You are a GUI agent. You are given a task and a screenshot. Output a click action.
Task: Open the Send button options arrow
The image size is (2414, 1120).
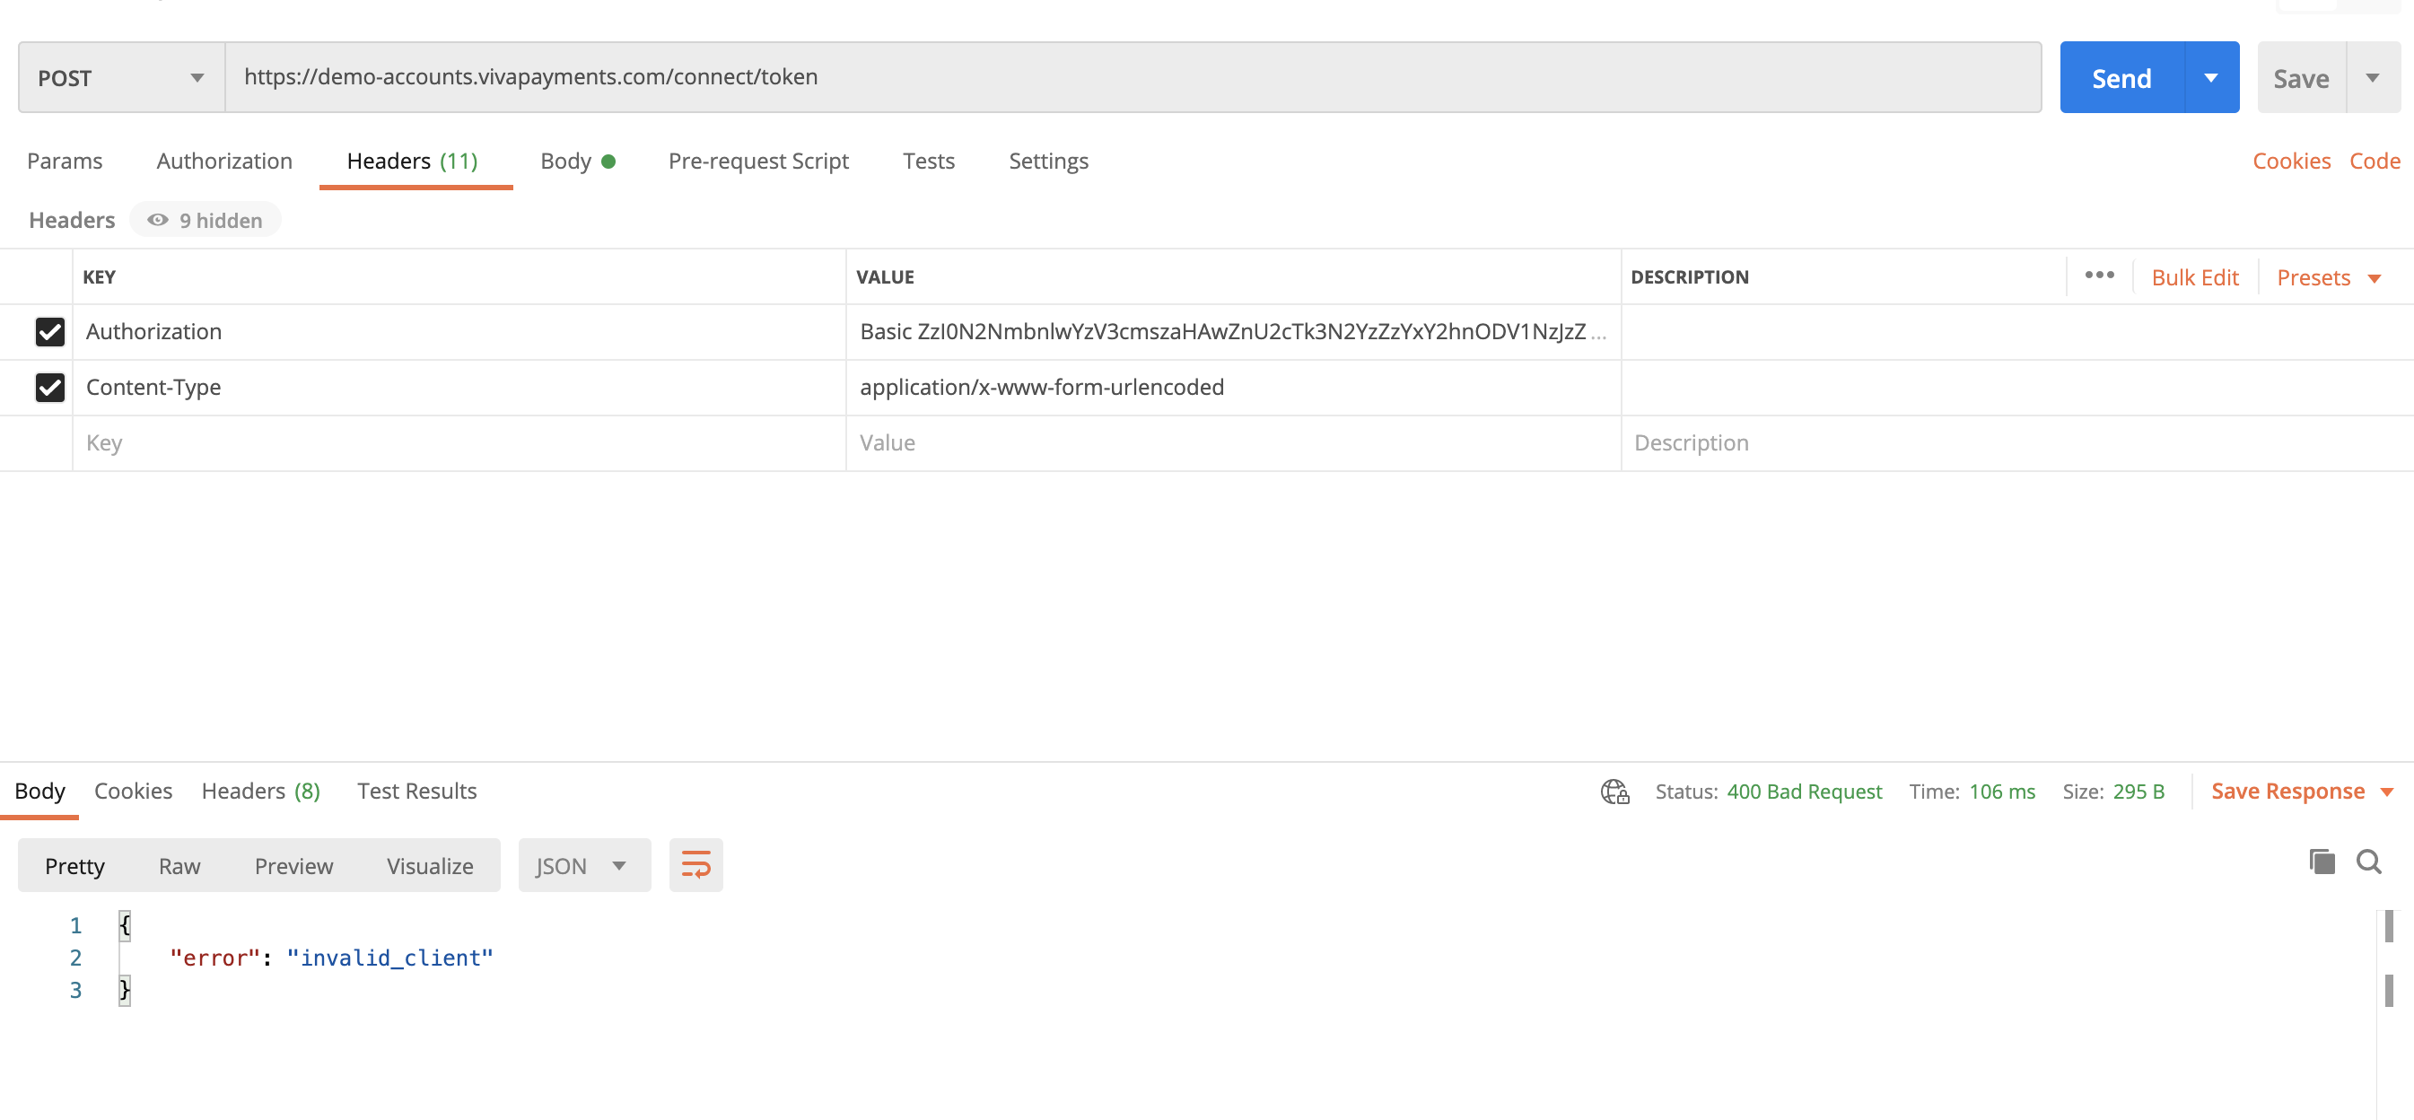[x=2212, y=77]
